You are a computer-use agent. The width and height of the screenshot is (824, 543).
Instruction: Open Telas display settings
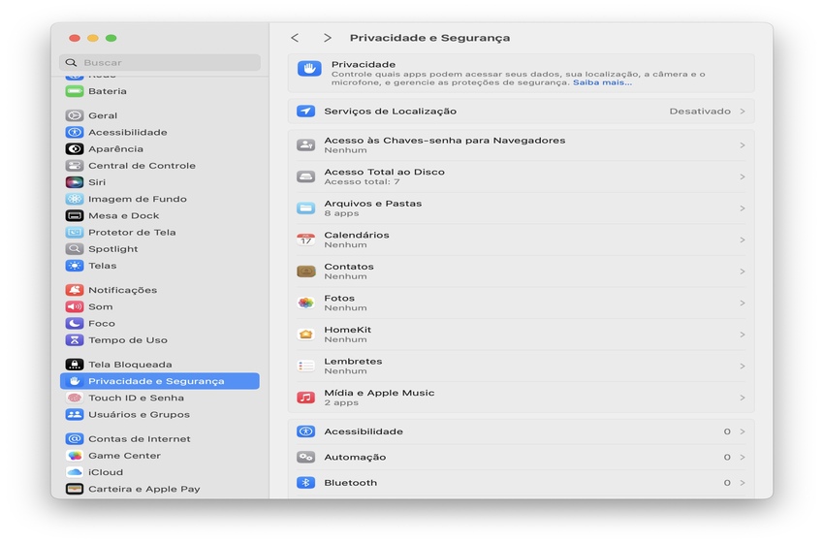tap(160, 266)
